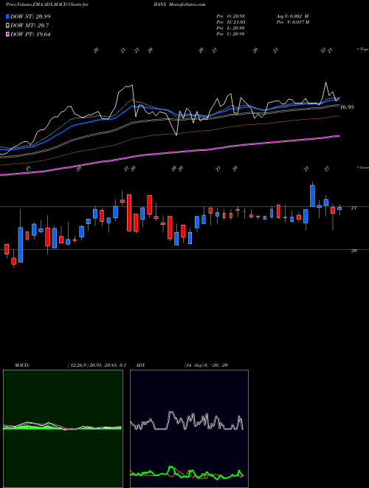Click the 21 price axis label
Image resolution: width=369 pixels, height=488 pixels.
354,209
